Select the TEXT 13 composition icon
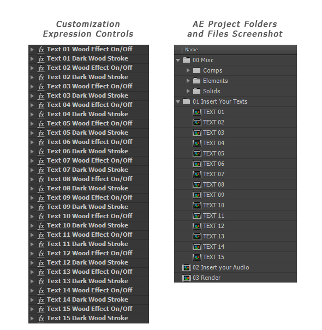The image size is (322, 330). pyautogui.click(x=197, y=237)
